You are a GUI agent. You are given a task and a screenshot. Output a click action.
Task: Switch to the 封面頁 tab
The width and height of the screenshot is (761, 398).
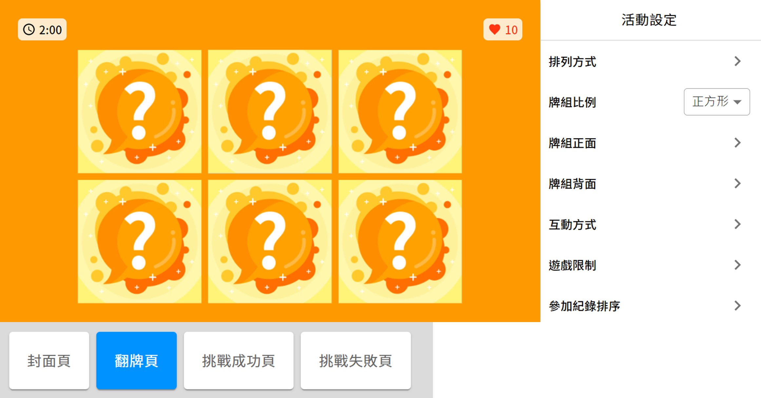click(49, 361)
